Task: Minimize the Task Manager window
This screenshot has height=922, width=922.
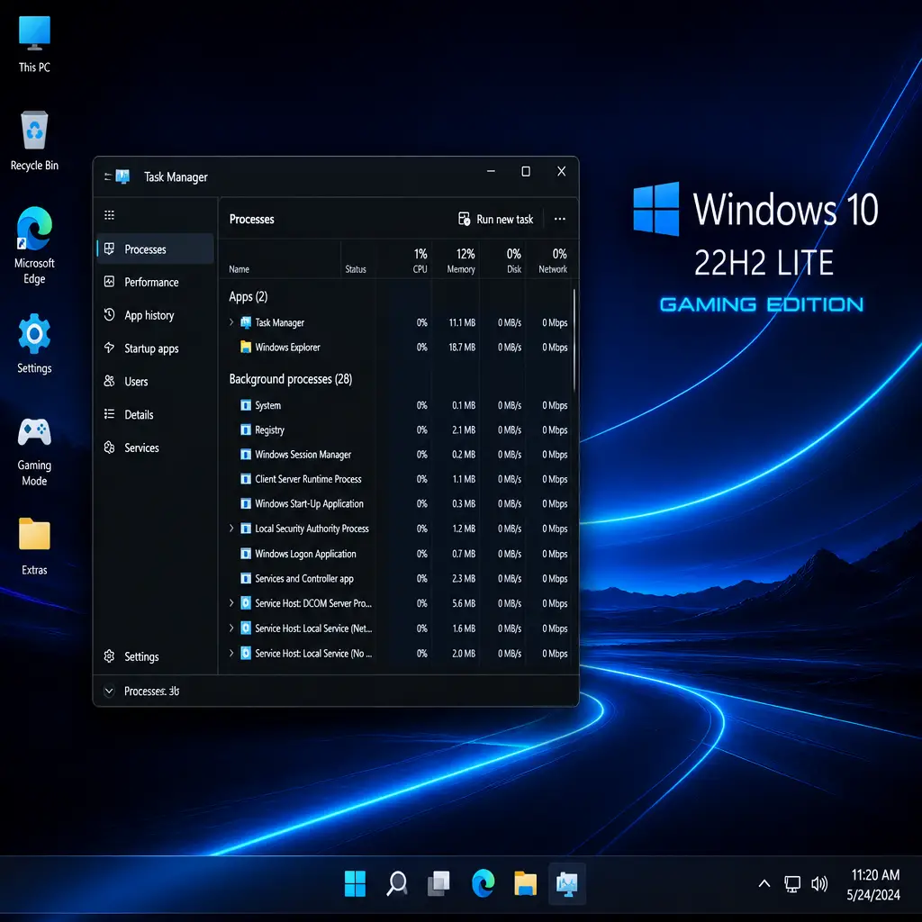Action: click(x=491, y=171)
